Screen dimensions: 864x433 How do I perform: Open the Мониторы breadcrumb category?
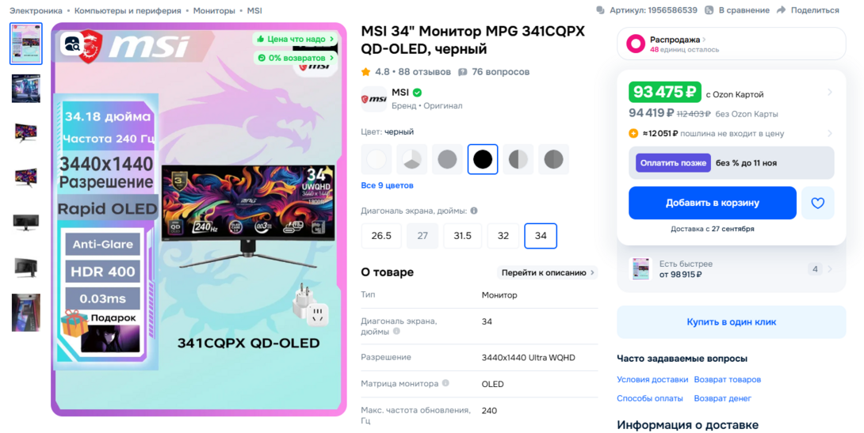coord(214,11)
